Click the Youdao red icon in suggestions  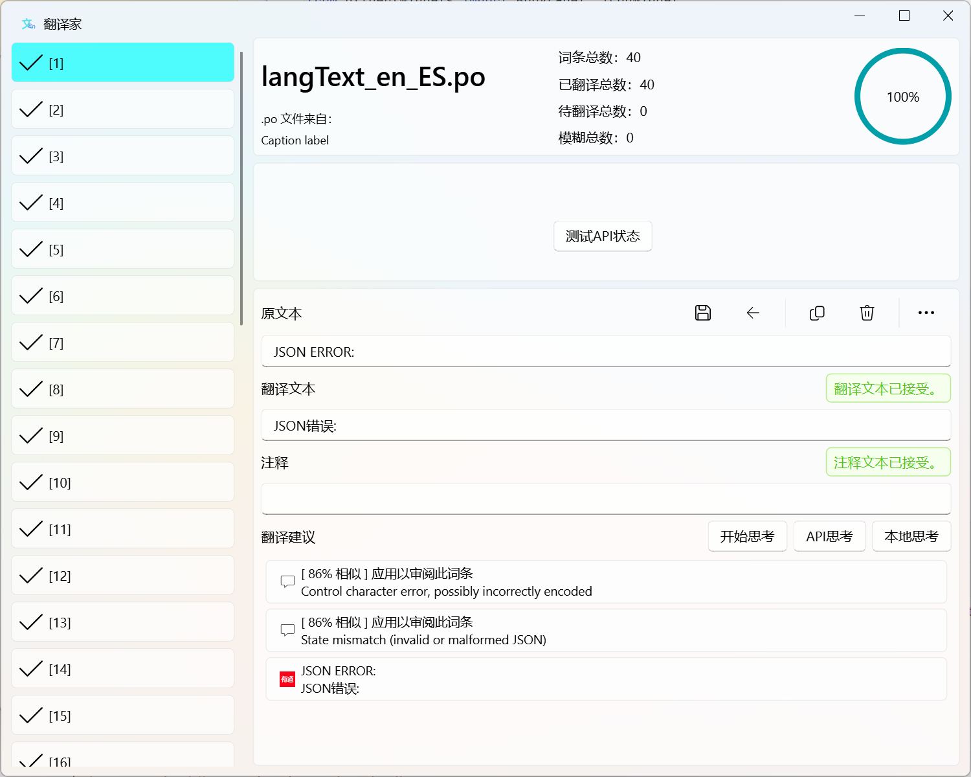pyautogui.click(x=287, y=679)
